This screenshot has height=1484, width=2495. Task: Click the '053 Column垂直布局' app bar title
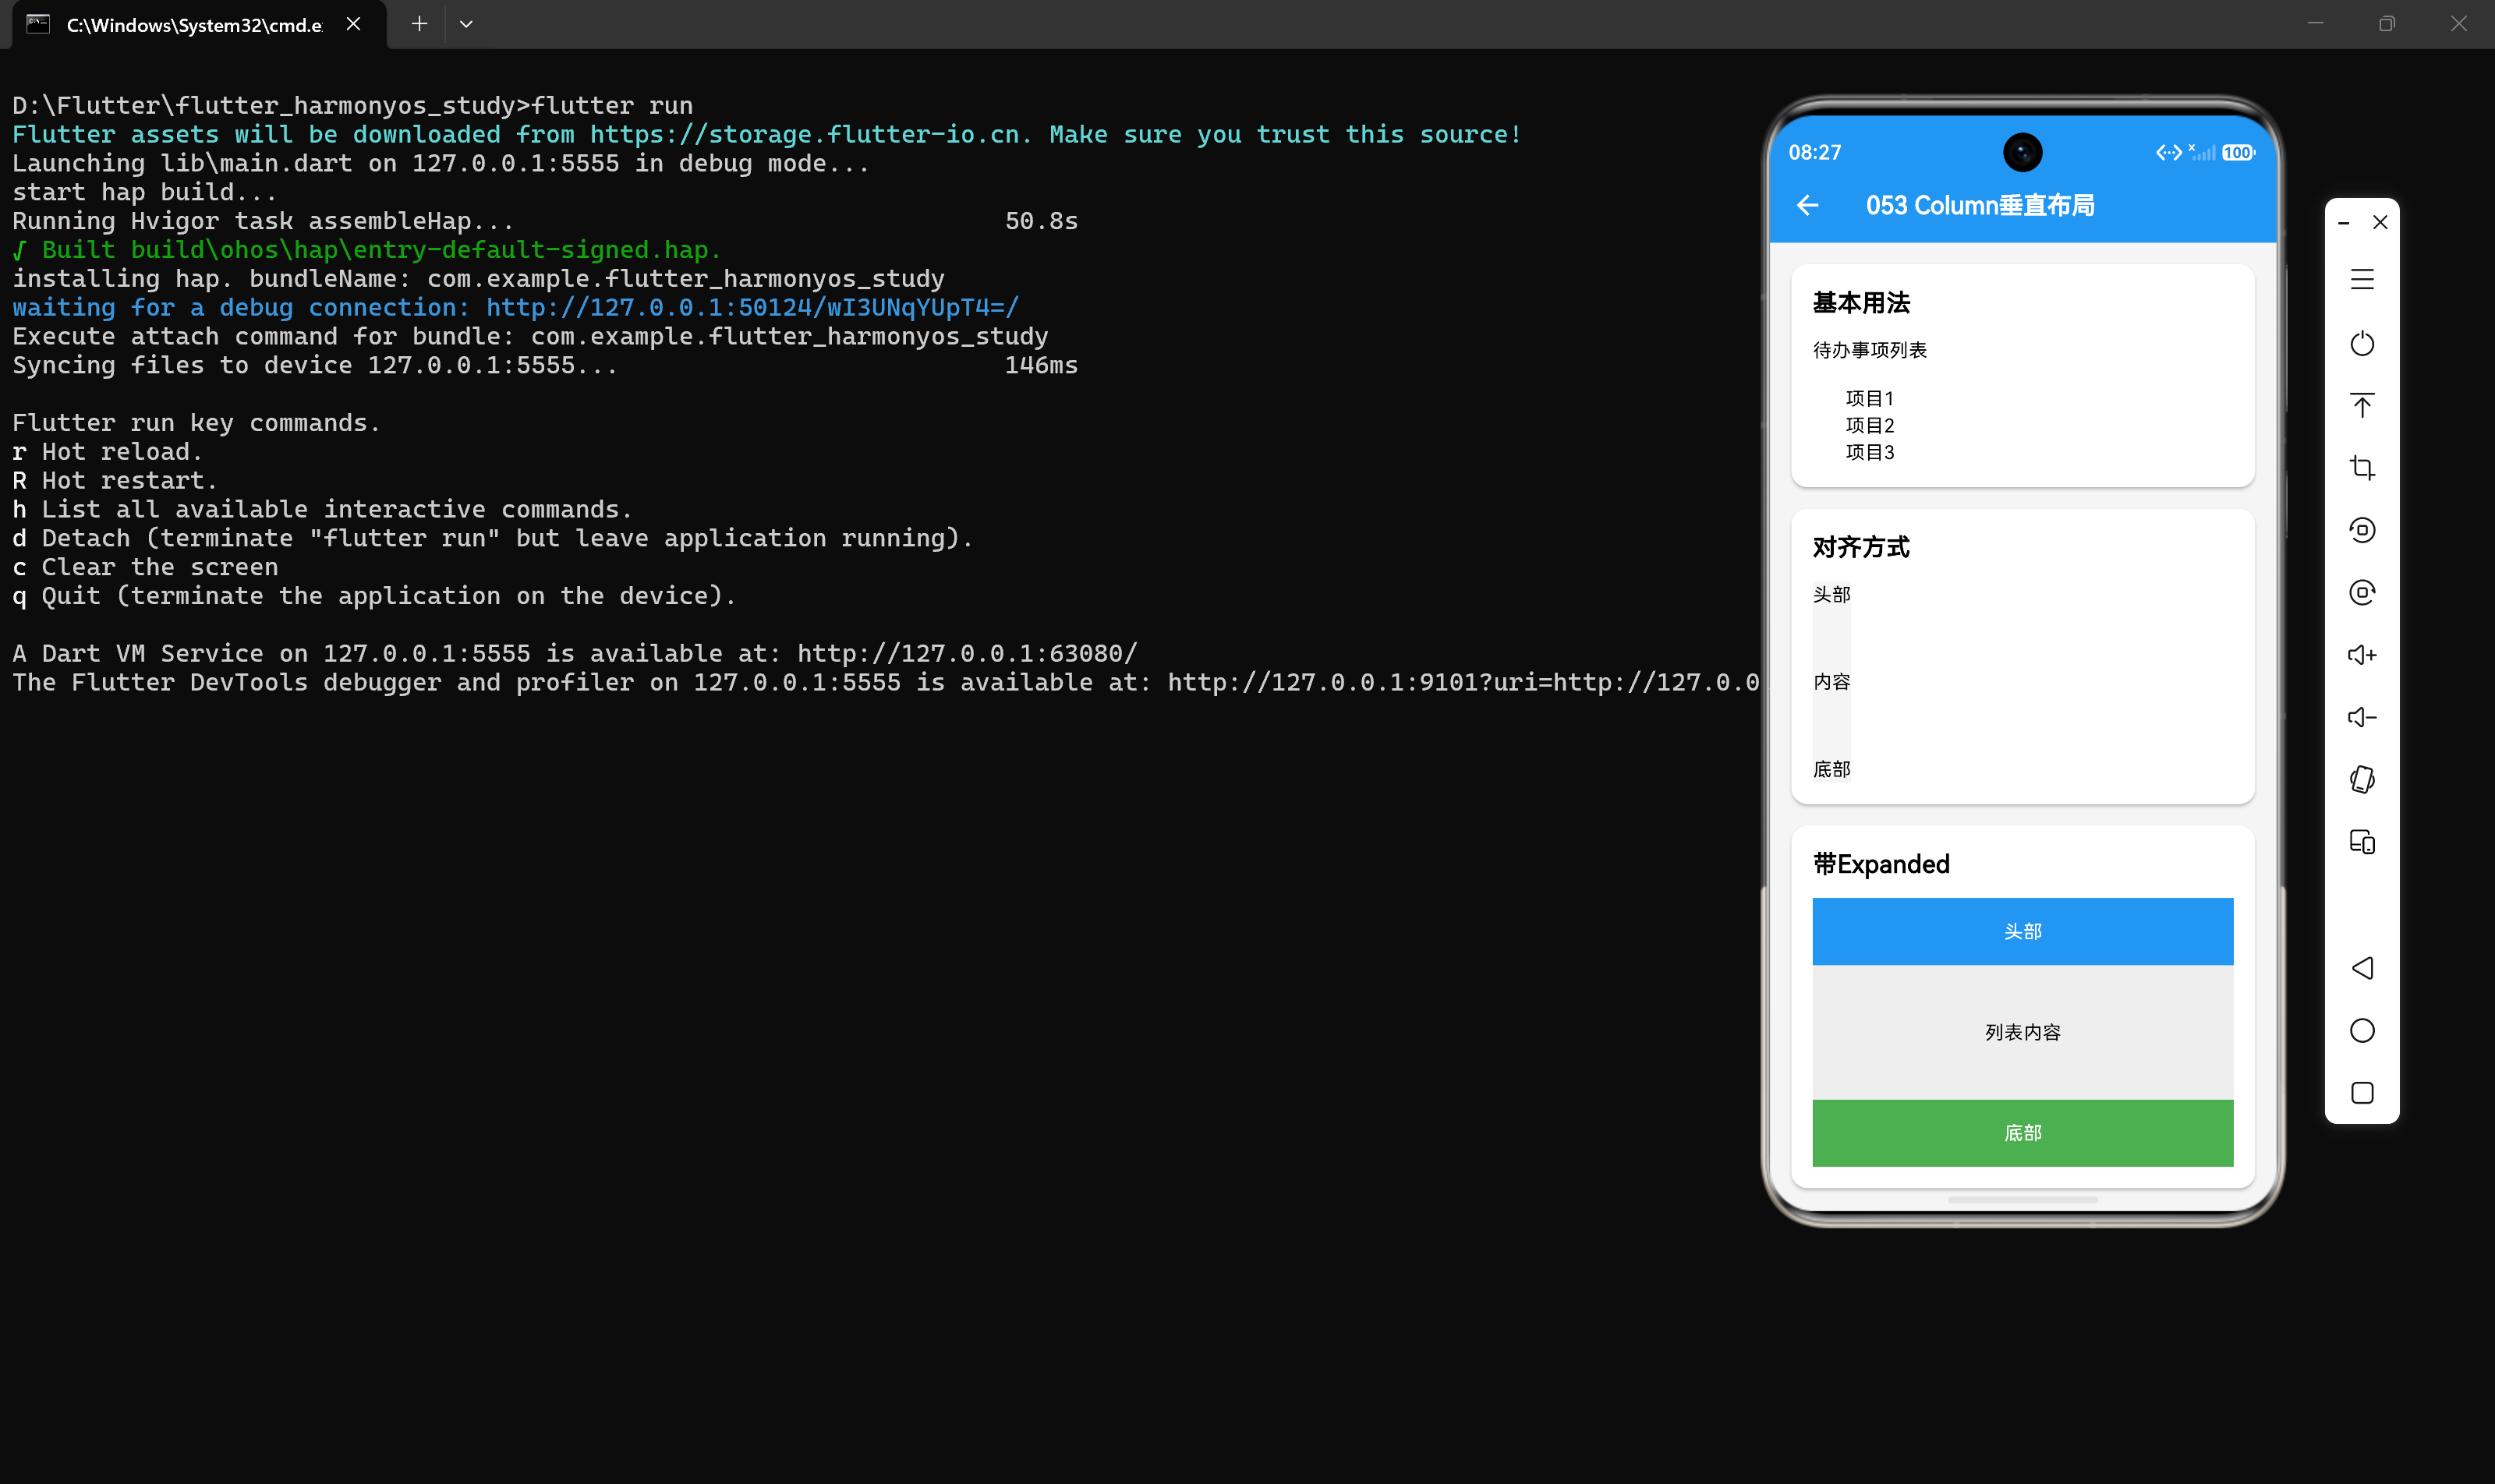click(1980, 205)
